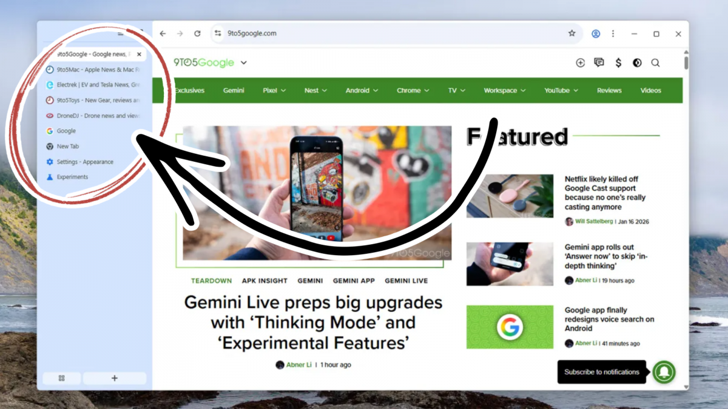Open dropdown next to 9to5Google logo

point(244,62)
